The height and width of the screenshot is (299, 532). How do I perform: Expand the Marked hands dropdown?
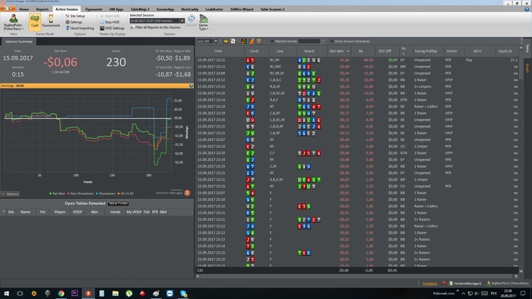click(x=323, y=41)
